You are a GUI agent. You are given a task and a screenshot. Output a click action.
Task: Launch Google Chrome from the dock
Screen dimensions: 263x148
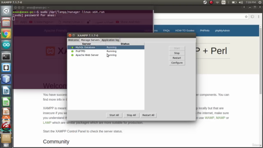click(x=6, y=34)
